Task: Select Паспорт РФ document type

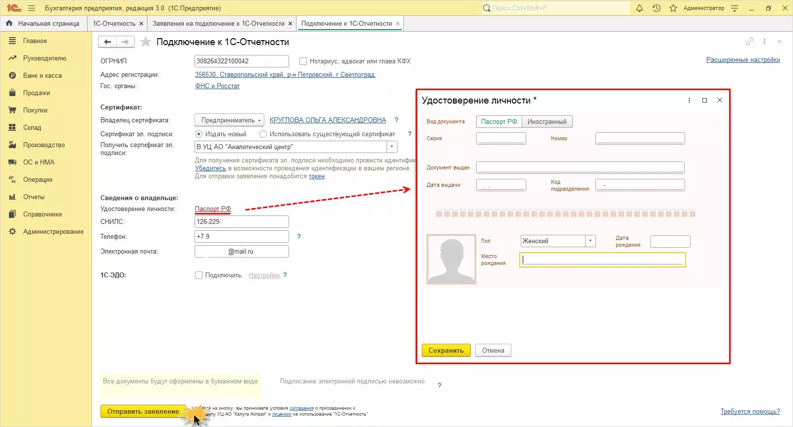Action: (499, 122)
